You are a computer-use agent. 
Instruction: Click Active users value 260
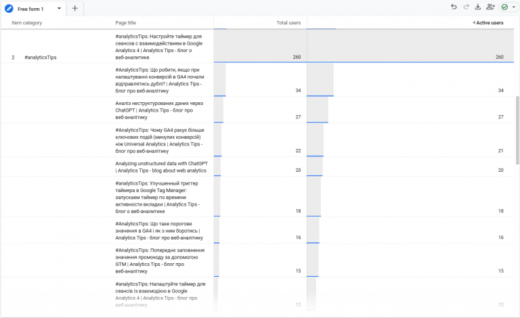pos(500,57)
